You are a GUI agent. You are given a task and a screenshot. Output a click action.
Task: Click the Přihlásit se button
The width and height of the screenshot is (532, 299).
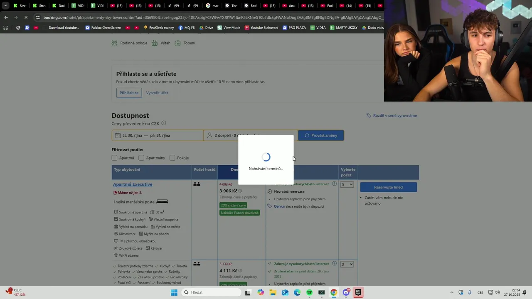pyautogui.click(x=129, y=93)
